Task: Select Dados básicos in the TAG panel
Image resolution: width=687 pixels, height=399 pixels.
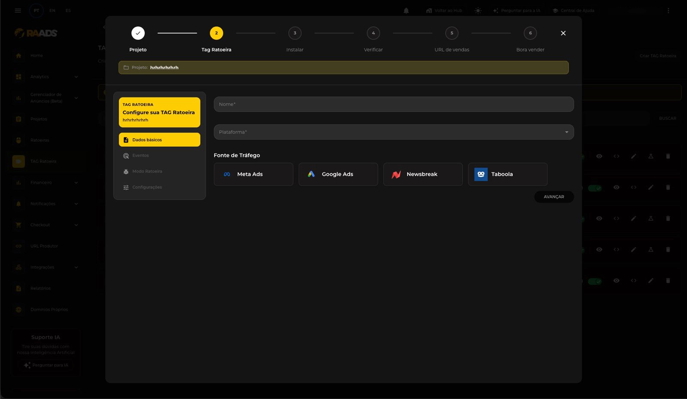Action: (159, 140)
